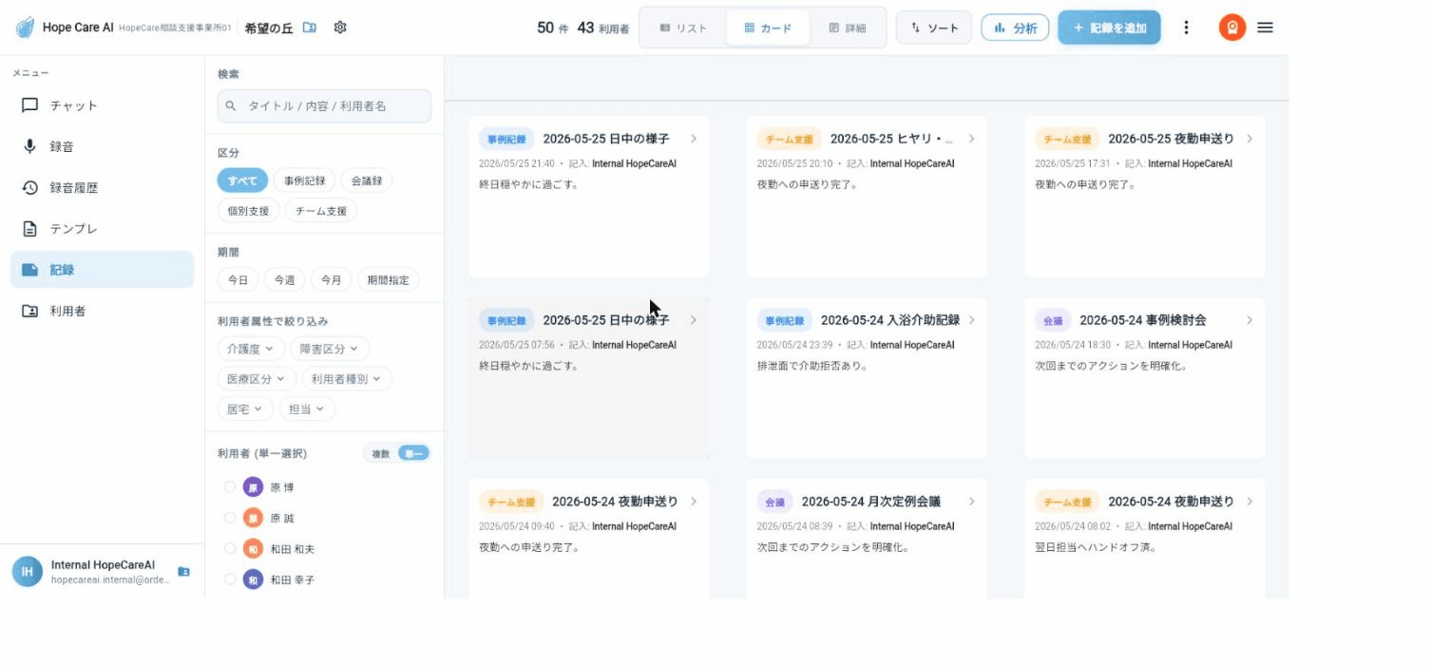
Task: Open 期間指定 date range option
Action: (x=388, y=280)
